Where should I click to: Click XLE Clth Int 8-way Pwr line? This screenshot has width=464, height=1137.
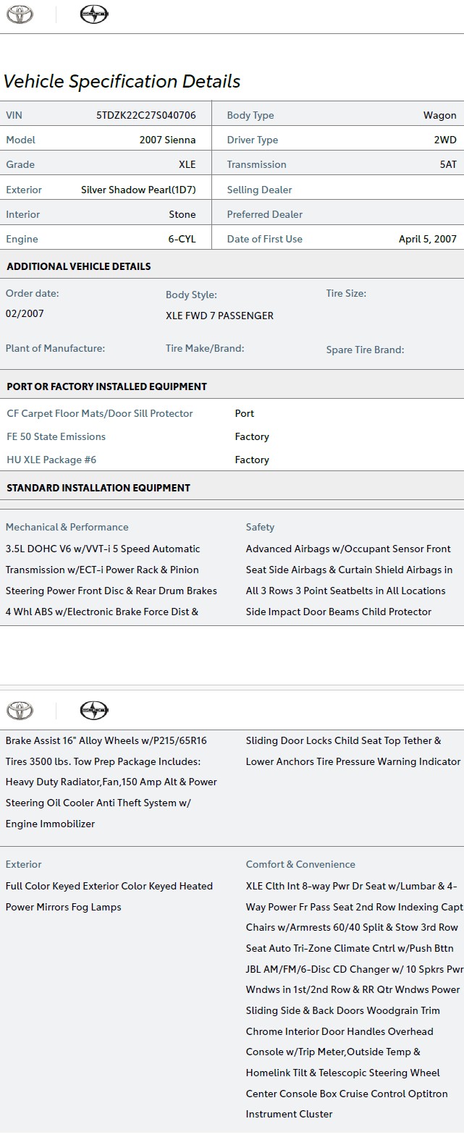pos(351,886)
